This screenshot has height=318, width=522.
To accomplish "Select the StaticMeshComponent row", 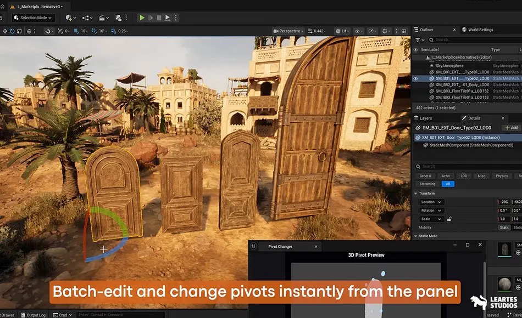I will (467, 145).
